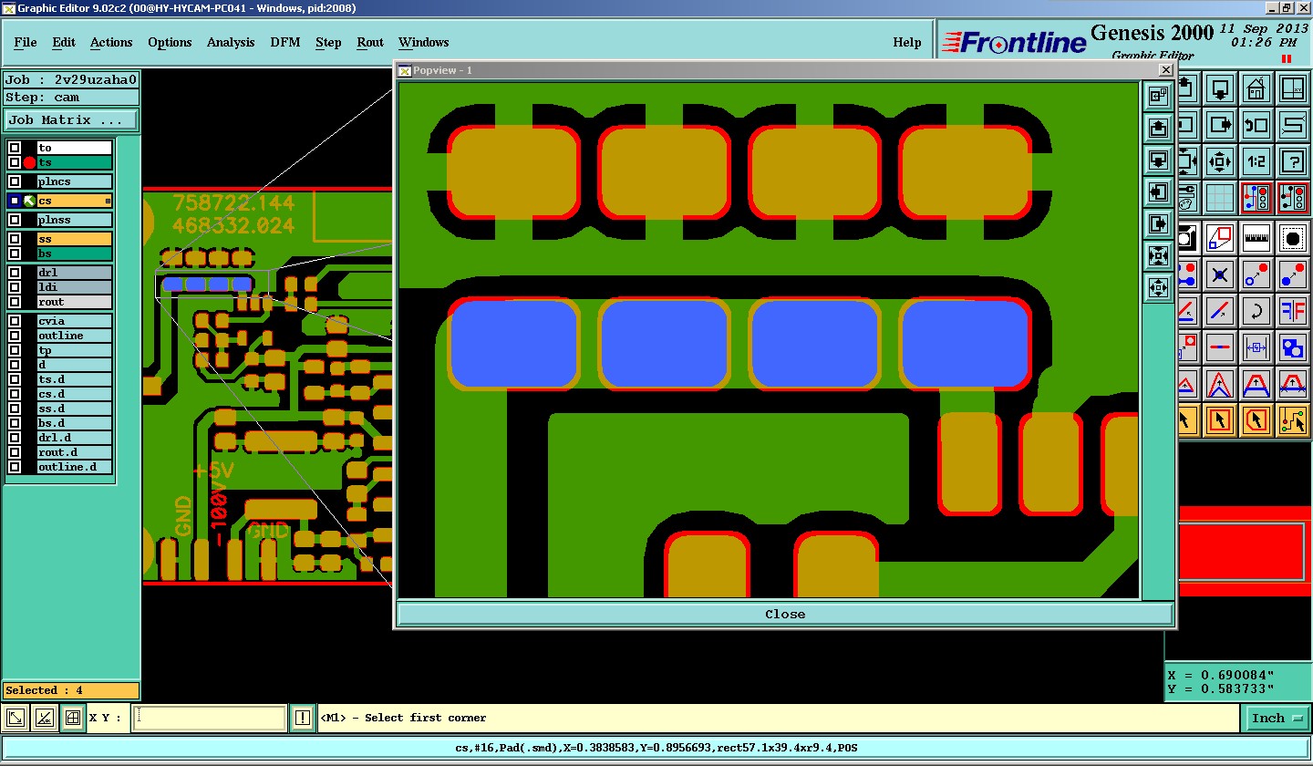Click the blue X cross tool icon

point(1221,274)
